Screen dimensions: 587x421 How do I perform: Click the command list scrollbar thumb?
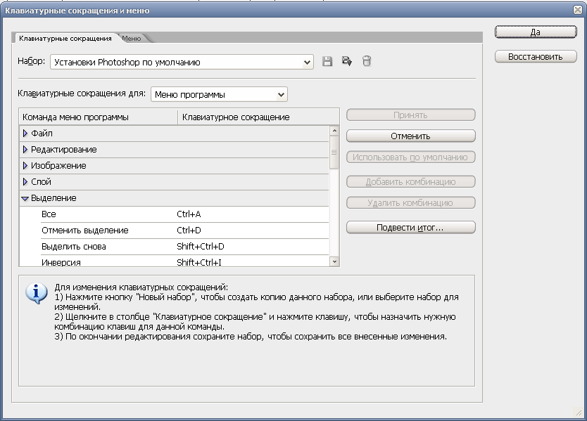click(334, 152)
